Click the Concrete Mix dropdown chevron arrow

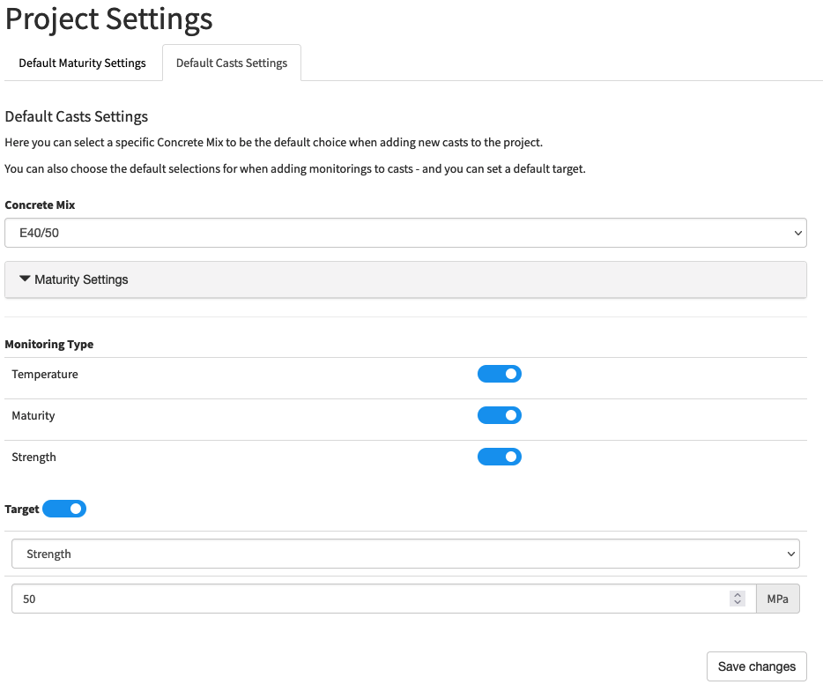(797, 233)
